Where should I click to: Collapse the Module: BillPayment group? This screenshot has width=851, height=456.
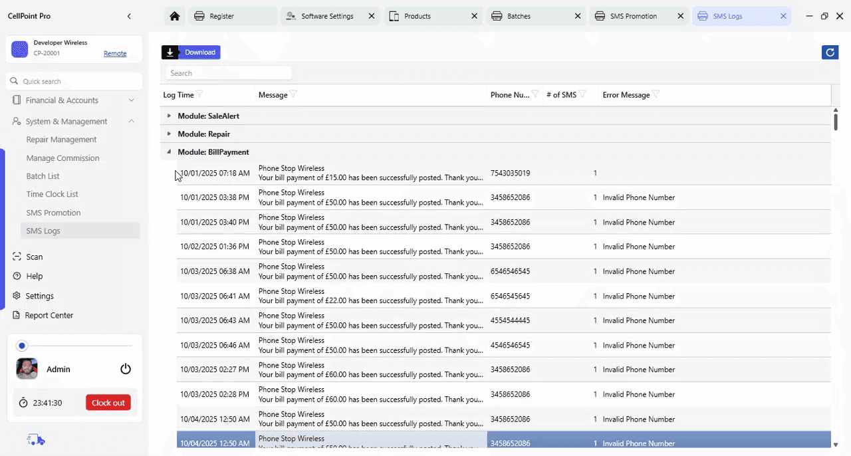pos(169,152)
